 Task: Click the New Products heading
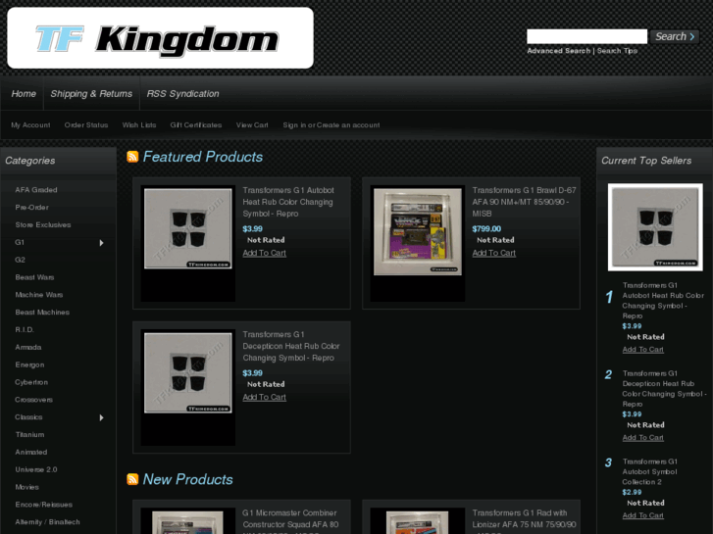click(x=187, y=479)
